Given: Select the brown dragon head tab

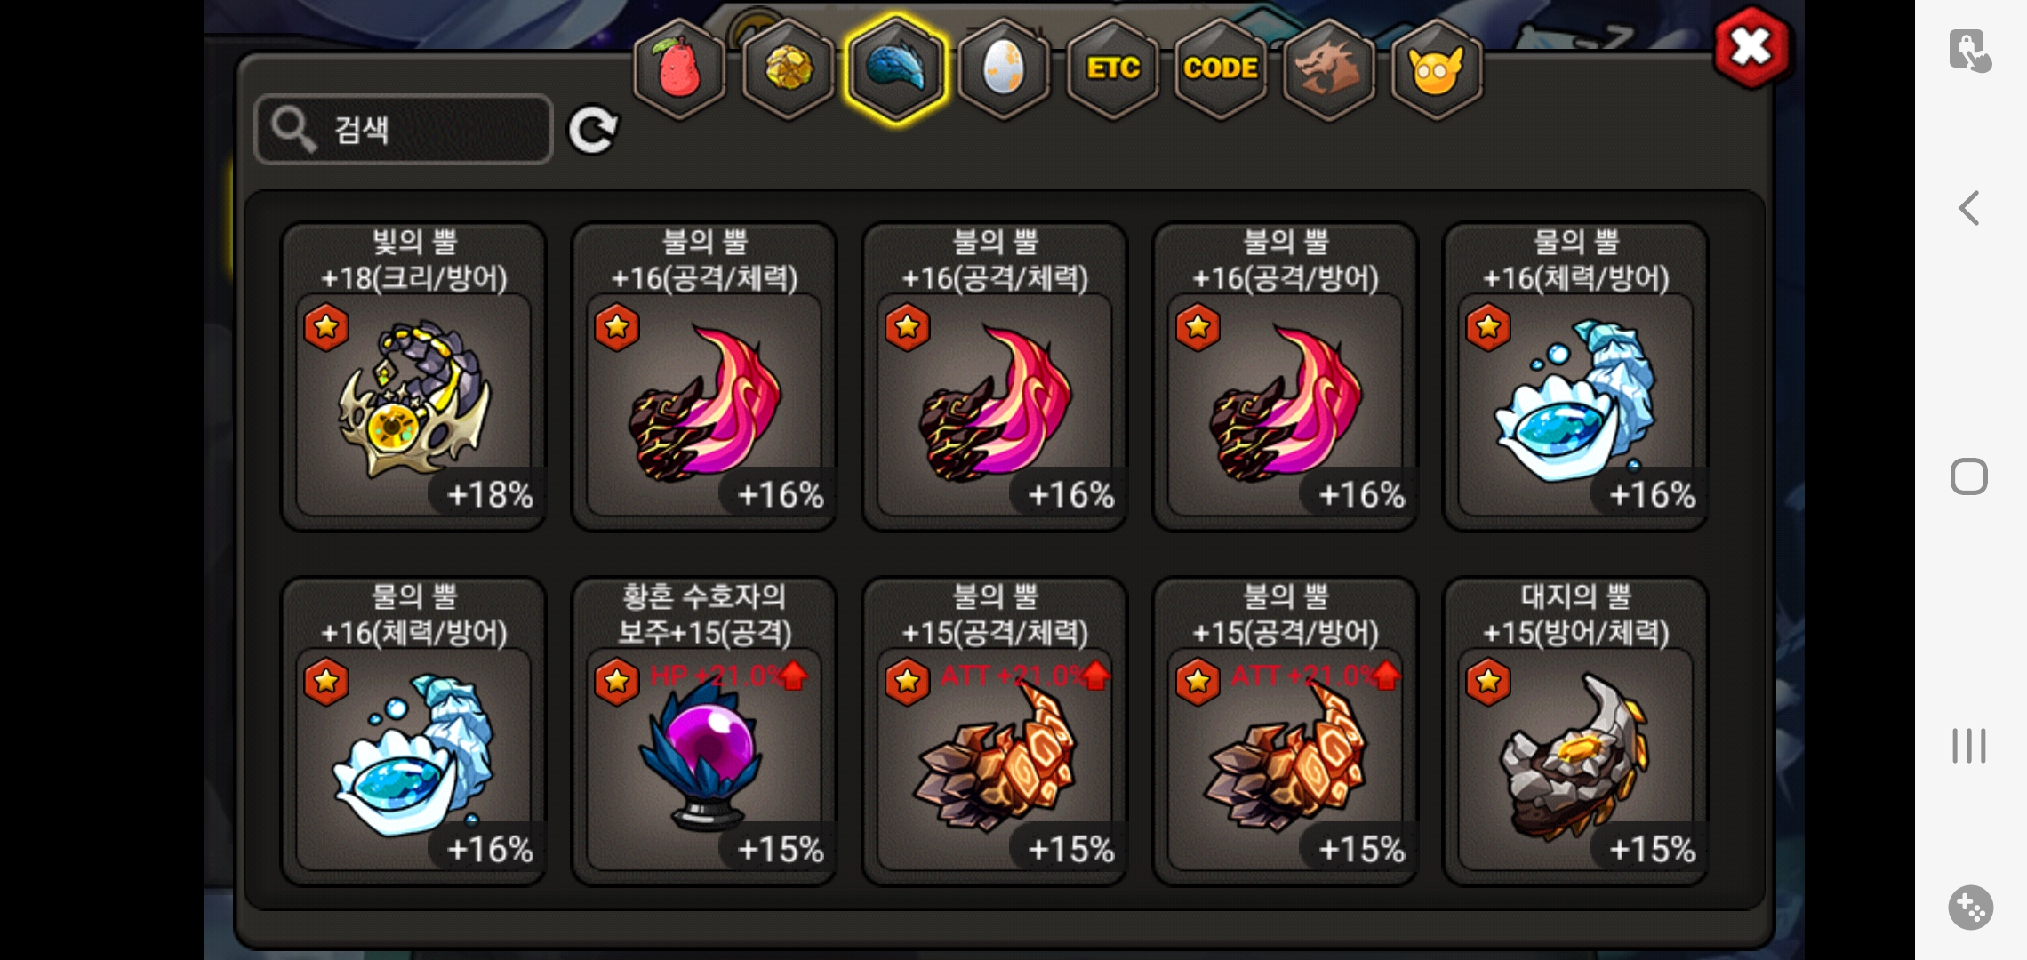Looking at the screenshot, I should 1328,69.
